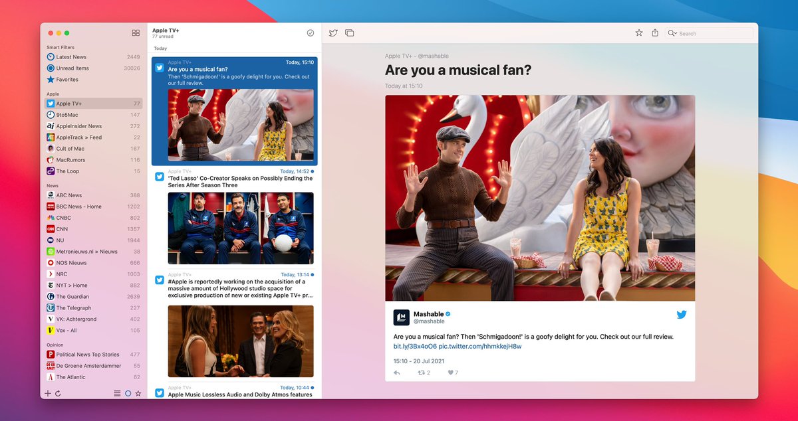Open the tweet in Twitter via the bird icon
Screen dimensions: 798x421
(x=333, y=33)
